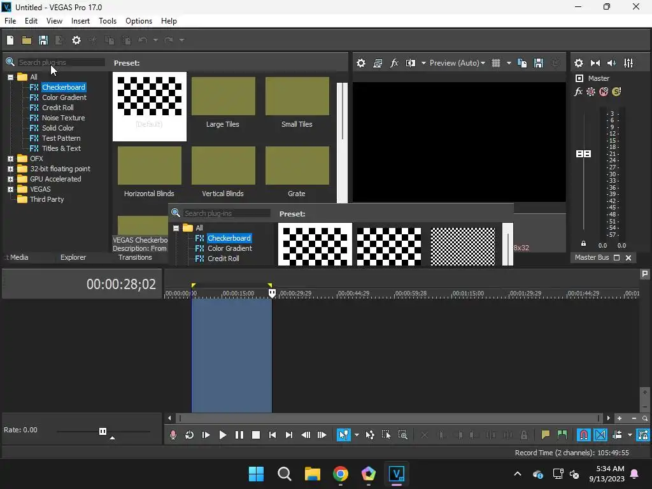
Task: Select the Selection edit tool
Action: click(x=386, y=435)
